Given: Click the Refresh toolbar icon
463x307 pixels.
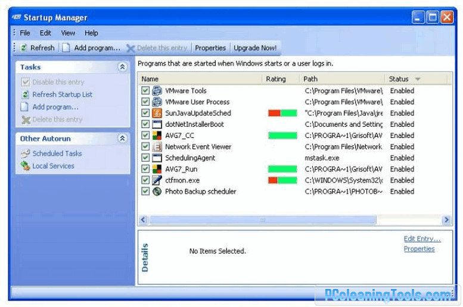Looking at the screenshot, I should click(24, 48).
